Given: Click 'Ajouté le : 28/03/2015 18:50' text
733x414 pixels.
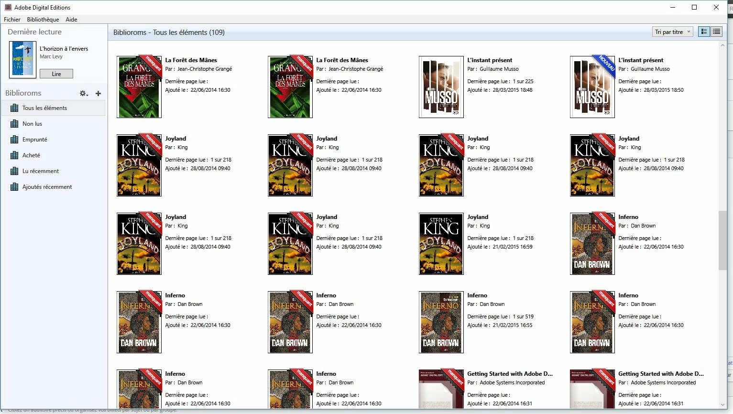Looking at the screenshot, I should coord(651,90).
